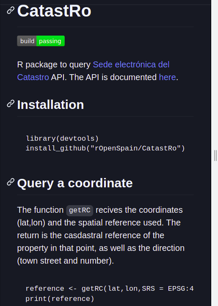Grab the panel resize handle on right edge

[215, 156]
